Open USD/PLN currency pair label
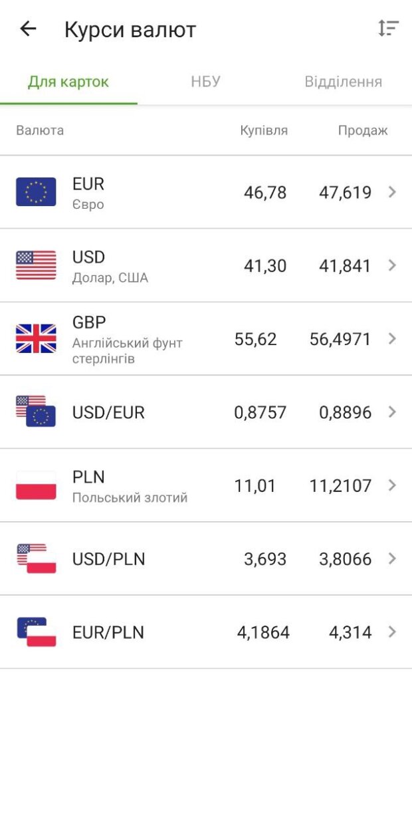This screenshot has height=835, width=412. click(x=108, y=559)
